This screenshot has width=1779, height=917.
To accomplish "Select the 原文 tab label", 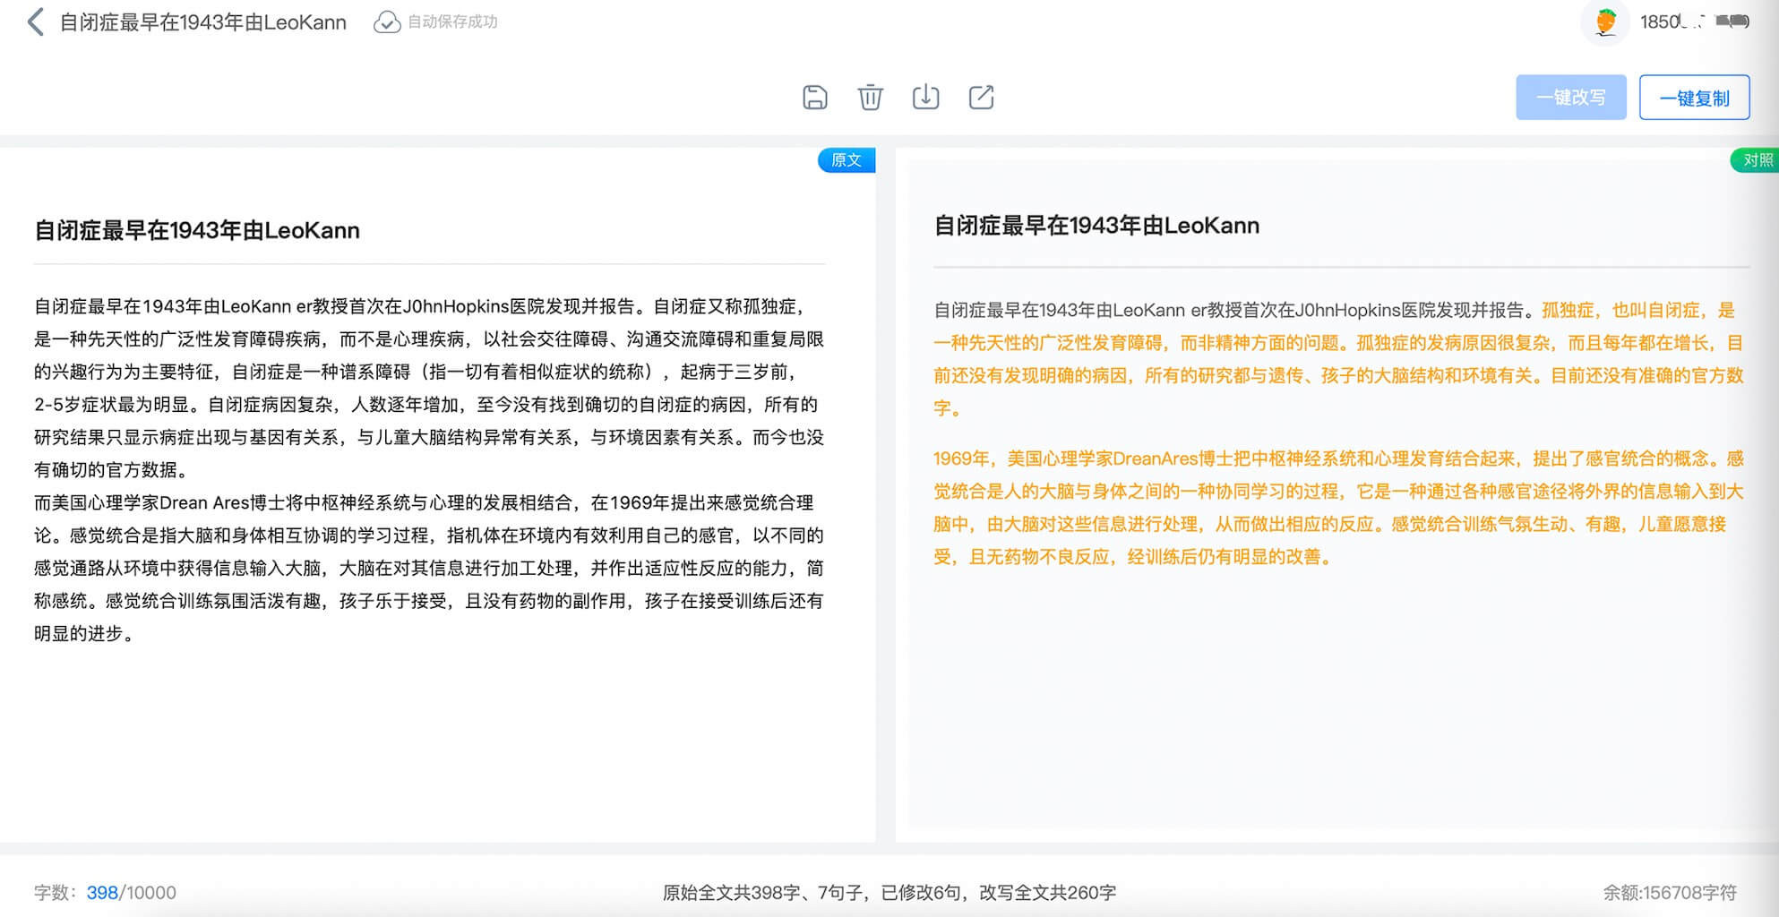I will tap(846, 160).
